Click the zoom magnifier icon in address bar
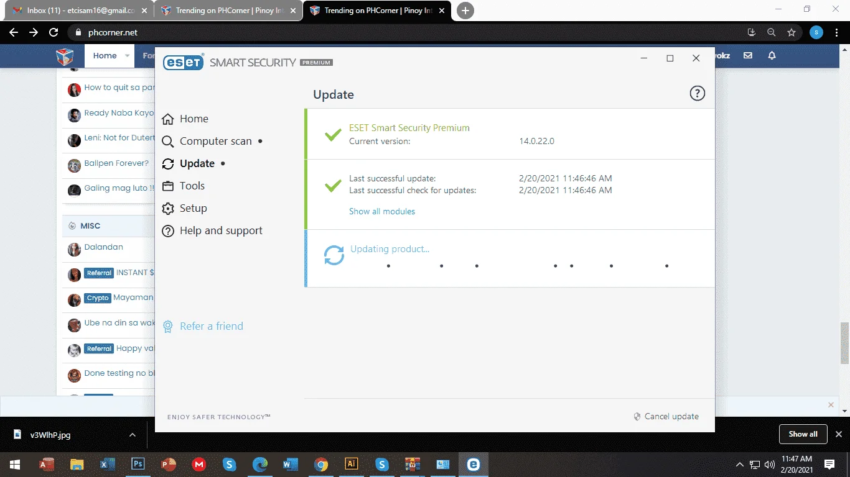 [x=772, y=32]
